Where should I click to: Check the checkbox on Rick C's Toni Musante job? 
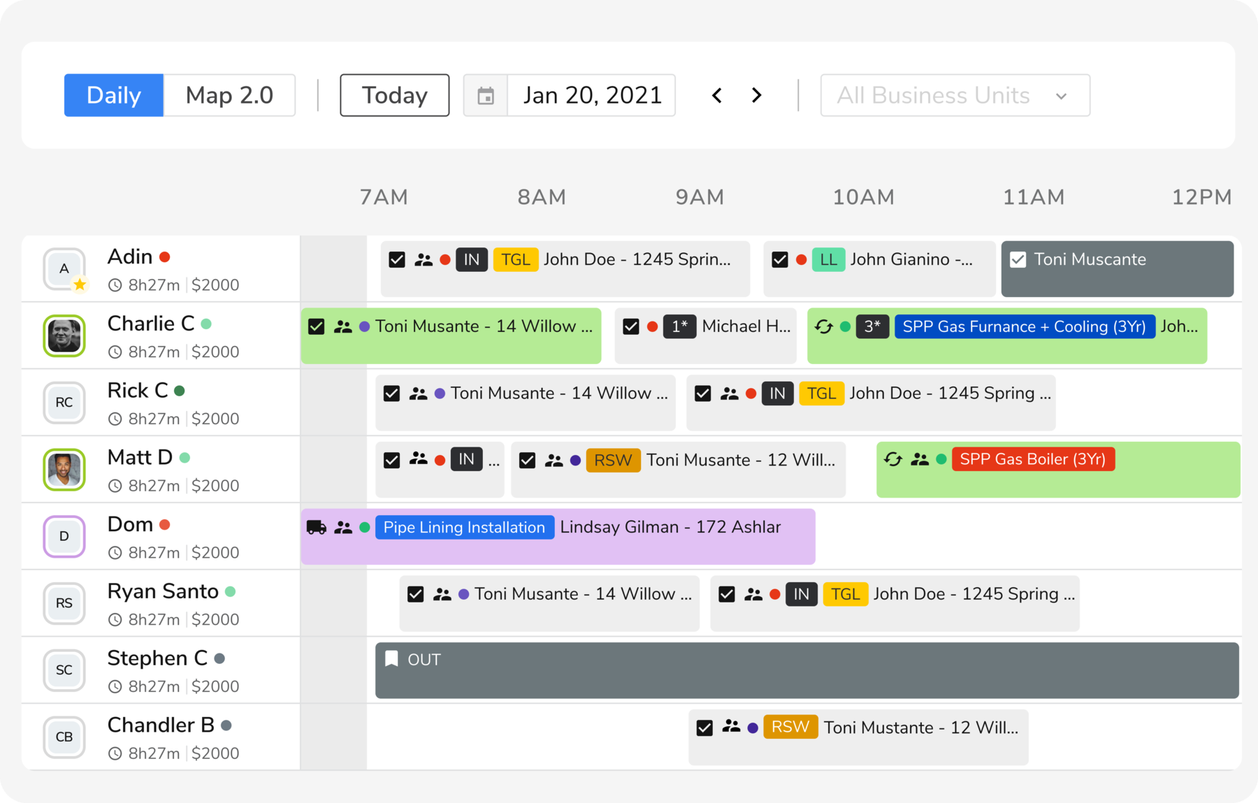coord(391,393)
